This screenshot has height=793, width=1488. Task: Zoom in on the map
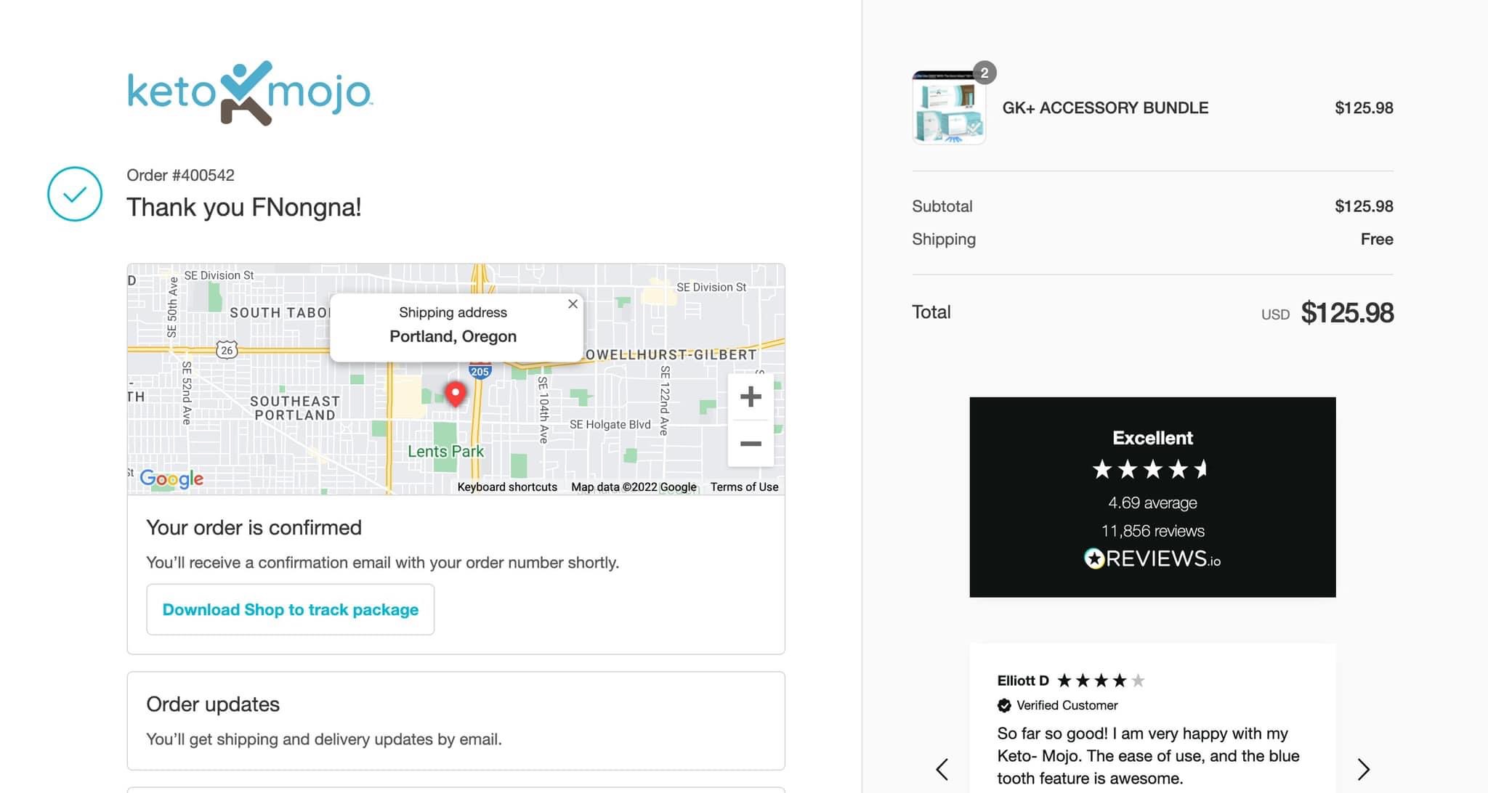[x=751, y=396]
